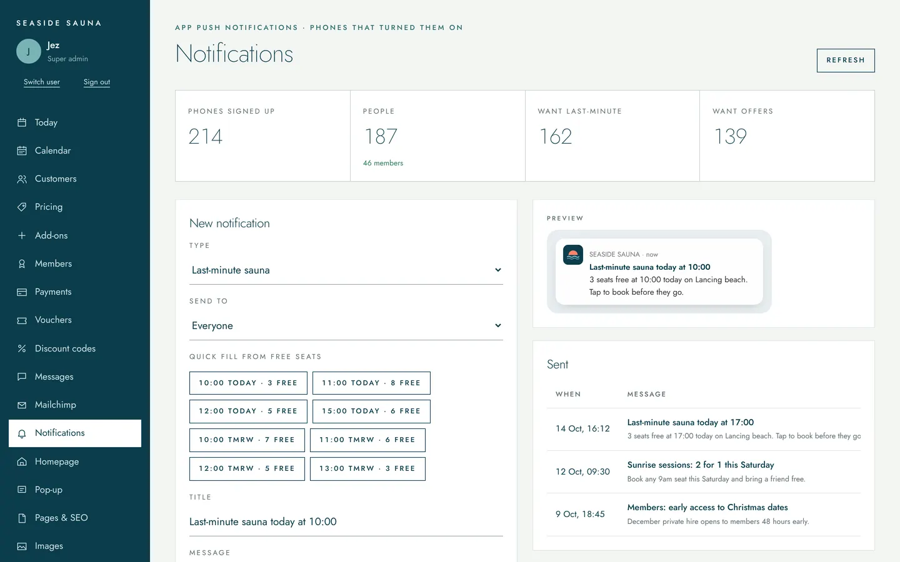900x562 pixels.
Task: Click the Sign out link
Action: 97,82
